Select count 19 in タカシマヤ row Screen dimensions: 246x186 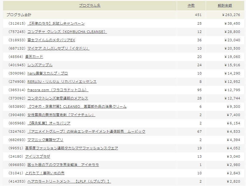200,148
